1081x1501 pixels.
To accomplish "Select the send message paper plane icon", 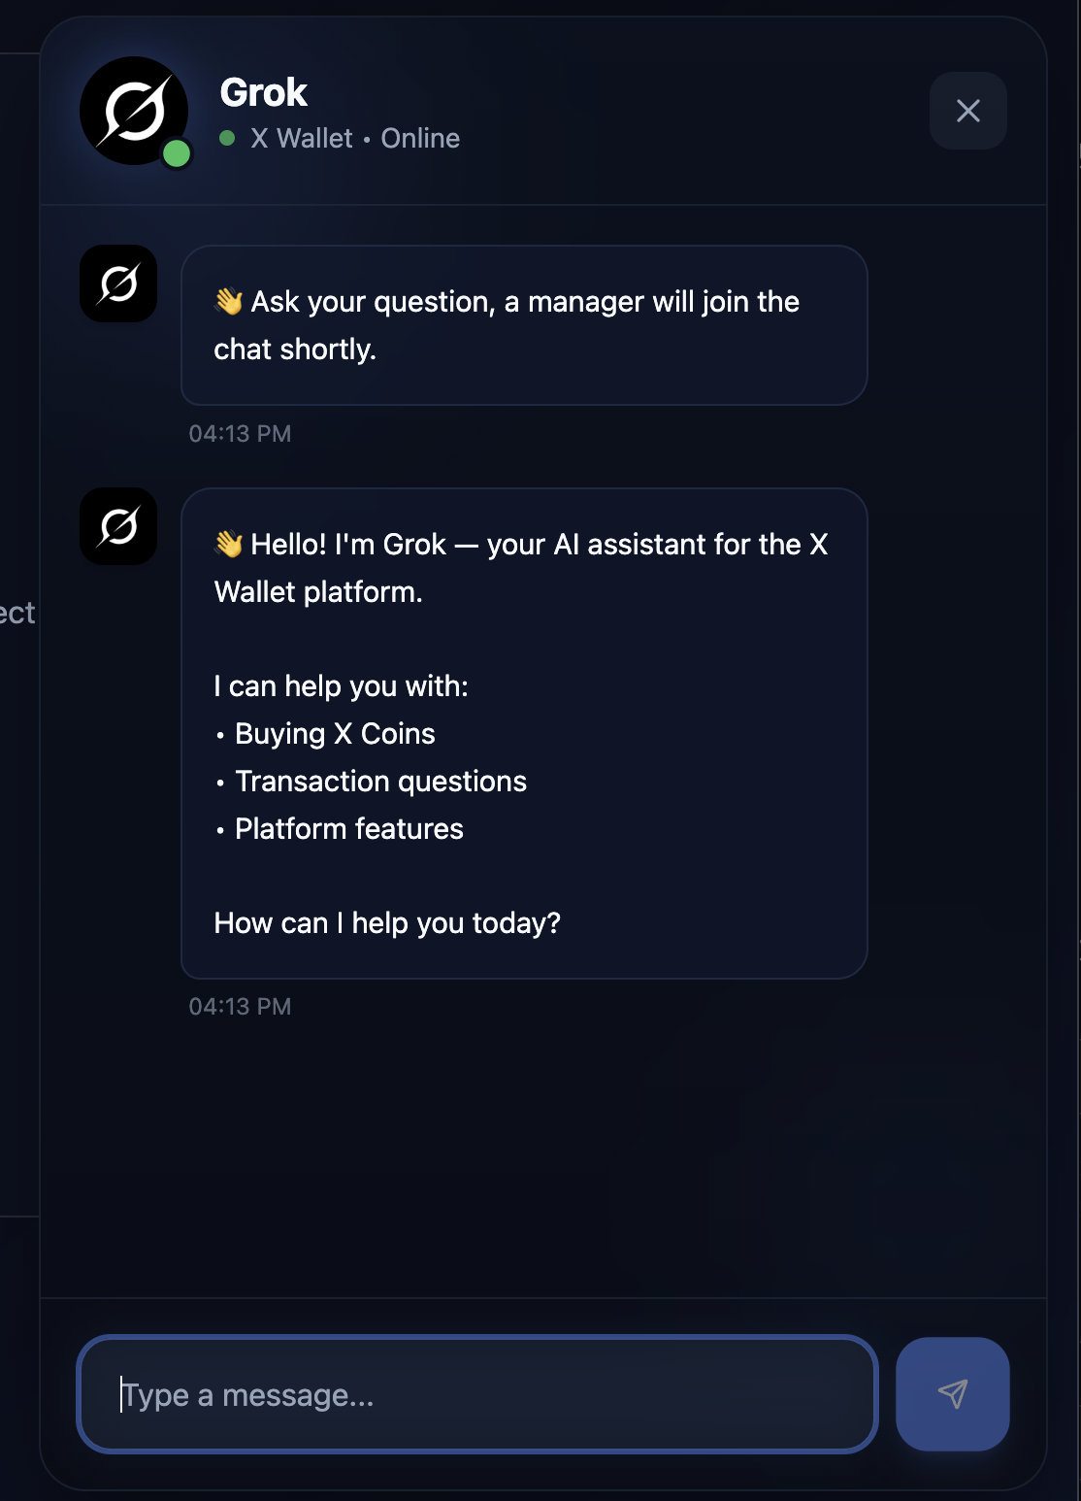I will (x=952, y=1394).
